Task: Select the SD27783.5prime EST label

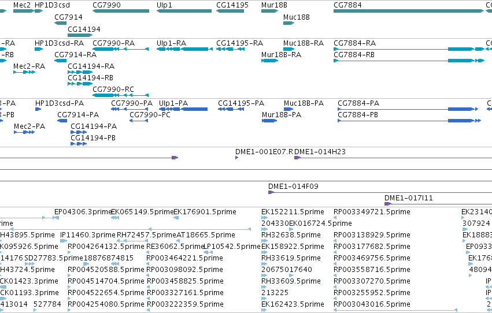Action: [54, 258]
